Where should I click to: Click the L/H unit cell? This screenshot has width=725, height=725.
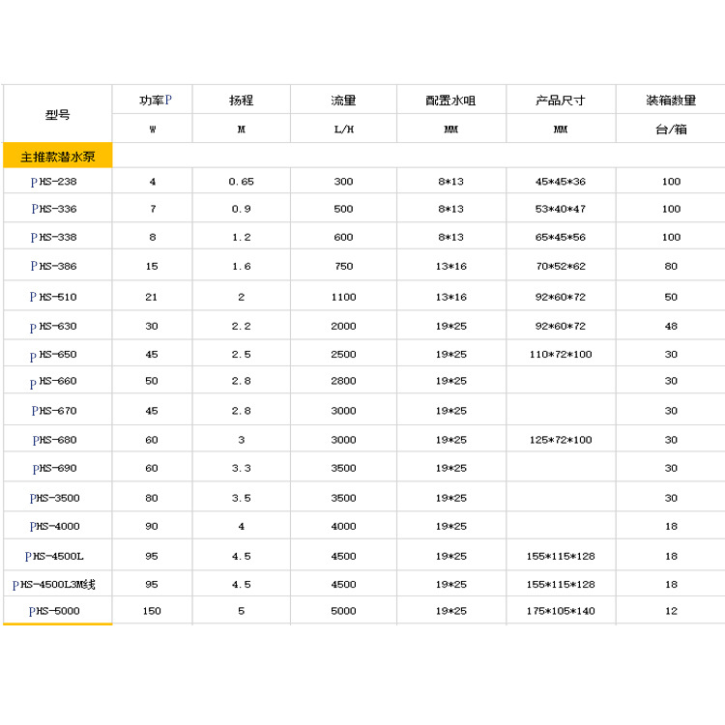343,129
